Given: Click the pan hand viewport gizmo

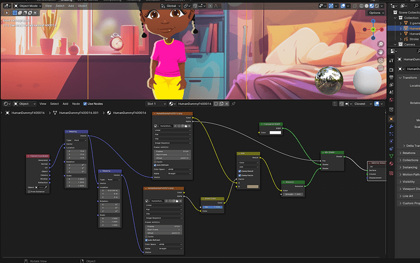Looking at the screenshot, I should tap(380, 52).
